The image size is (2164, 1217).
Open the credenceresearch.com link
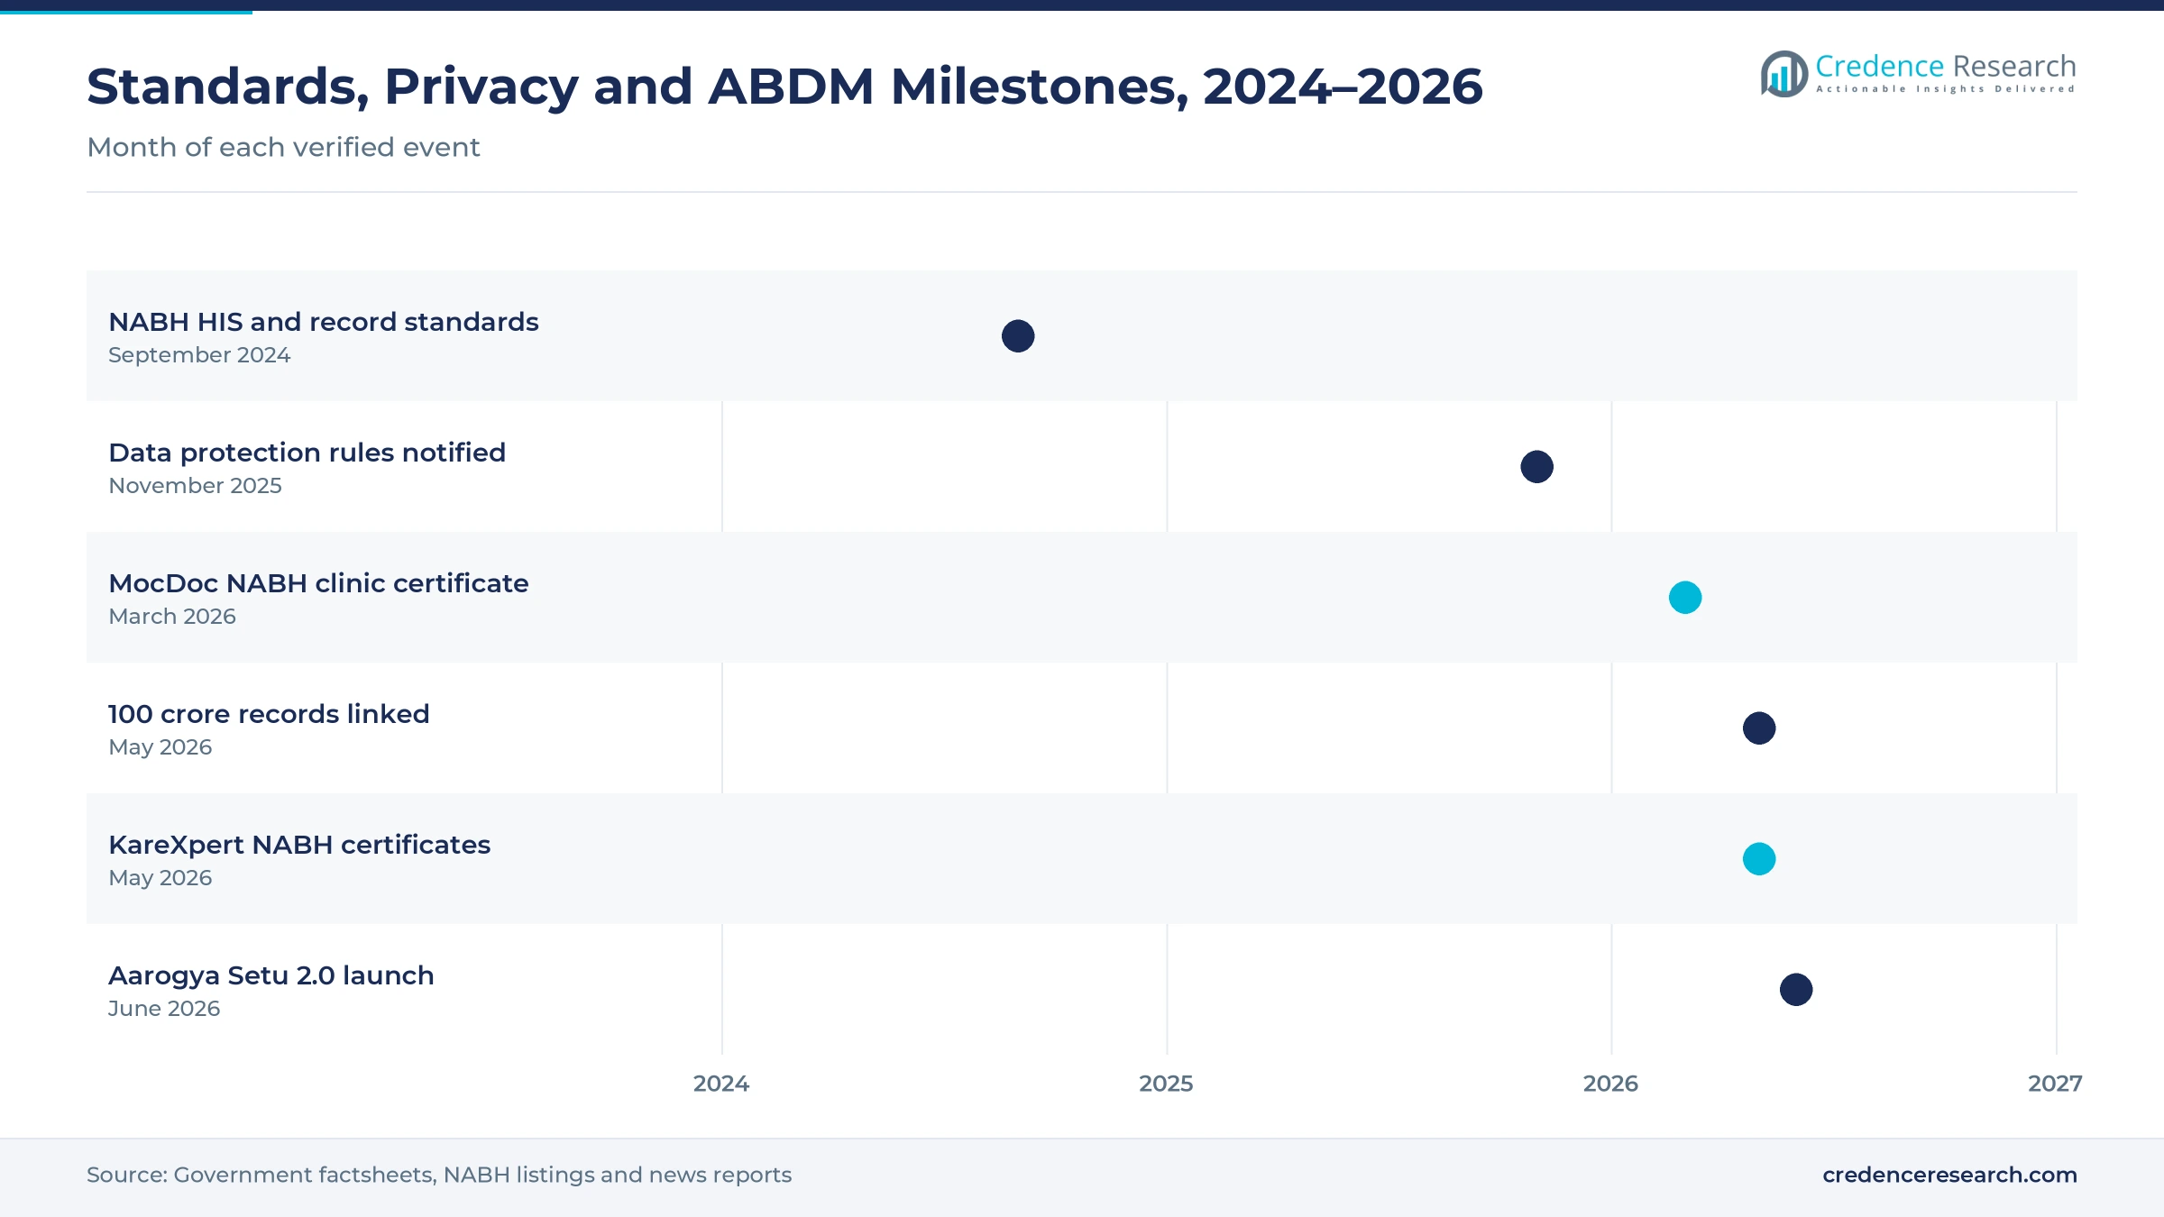click(1949, 1175)
